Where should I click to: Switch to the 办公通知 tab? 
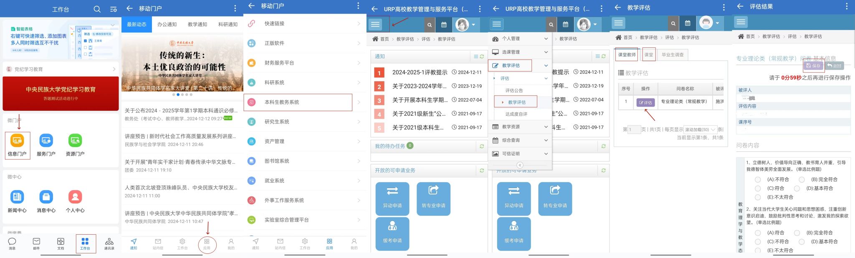pos(167,25)
